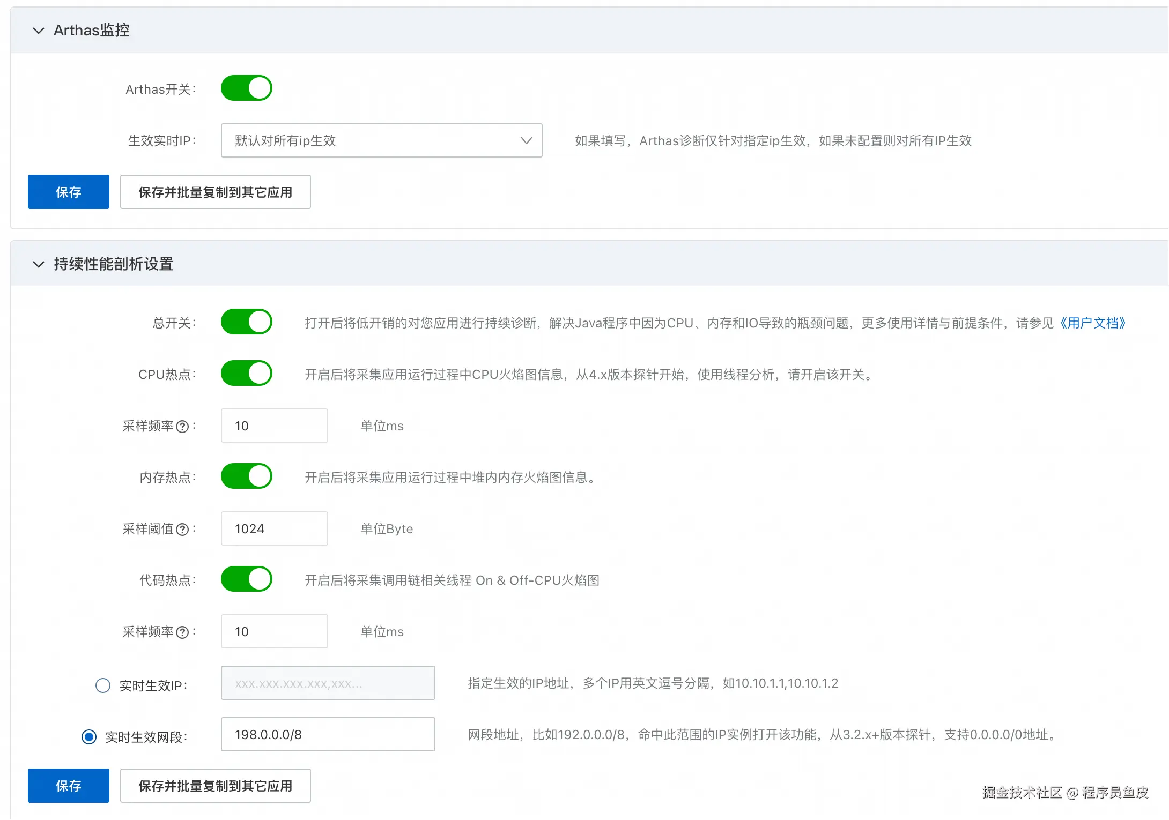Open the 《用户文档》 link
The image size is (1169, 820).
(x=1092, y=323)
